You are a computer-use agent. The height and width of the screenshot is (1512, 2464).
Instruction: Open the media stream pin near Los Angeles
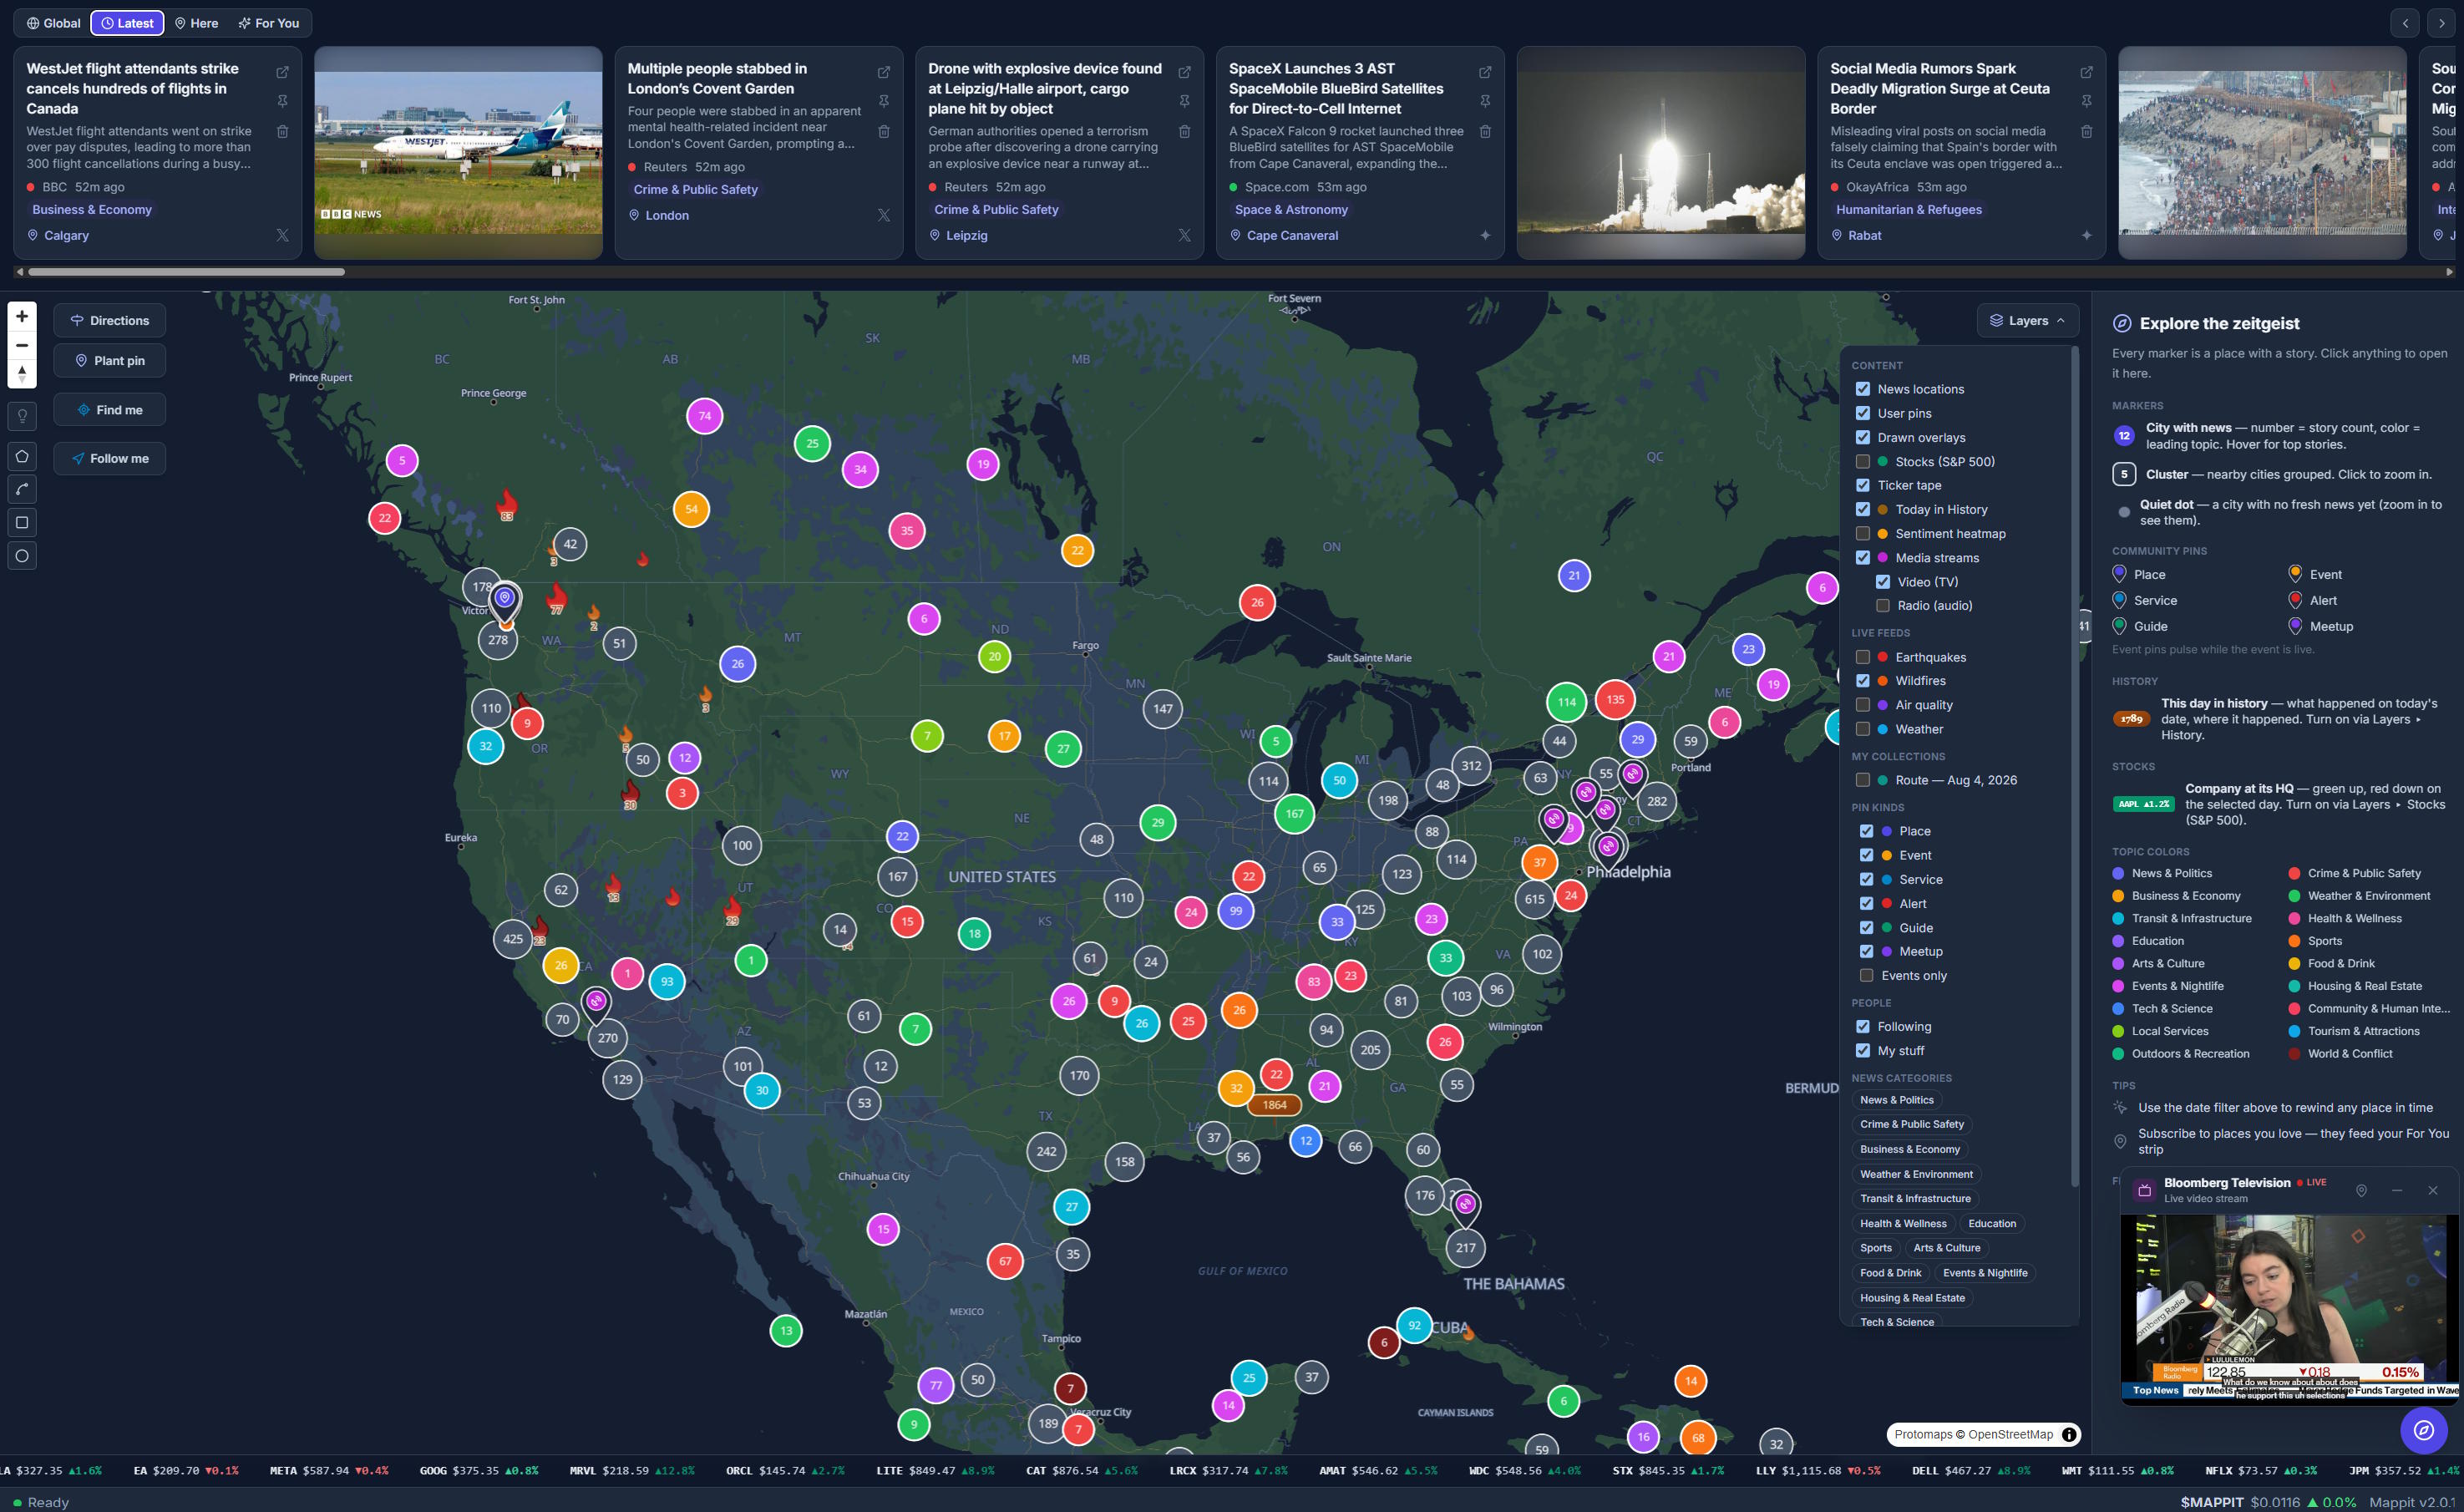(x=596, y=1001)
